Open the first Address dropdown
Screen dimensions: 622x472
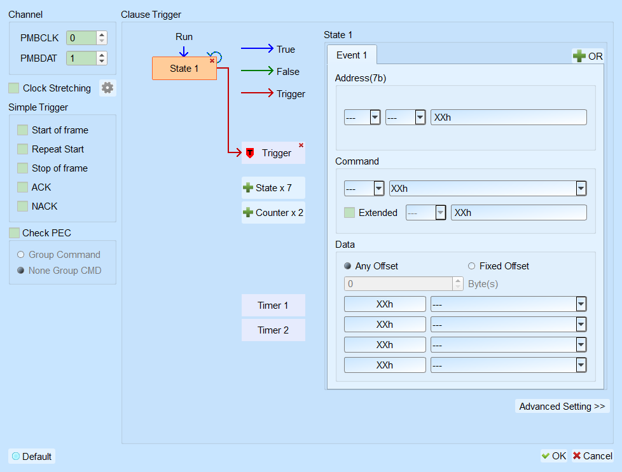pyautogui.click(x=375, y=118)
